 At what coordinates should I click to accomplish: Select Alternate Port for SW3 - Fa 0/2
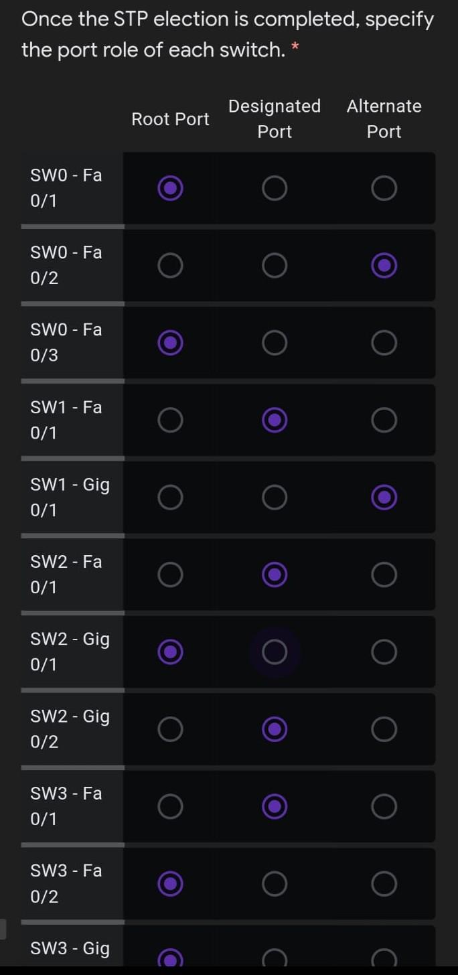[x=384, y=884]
